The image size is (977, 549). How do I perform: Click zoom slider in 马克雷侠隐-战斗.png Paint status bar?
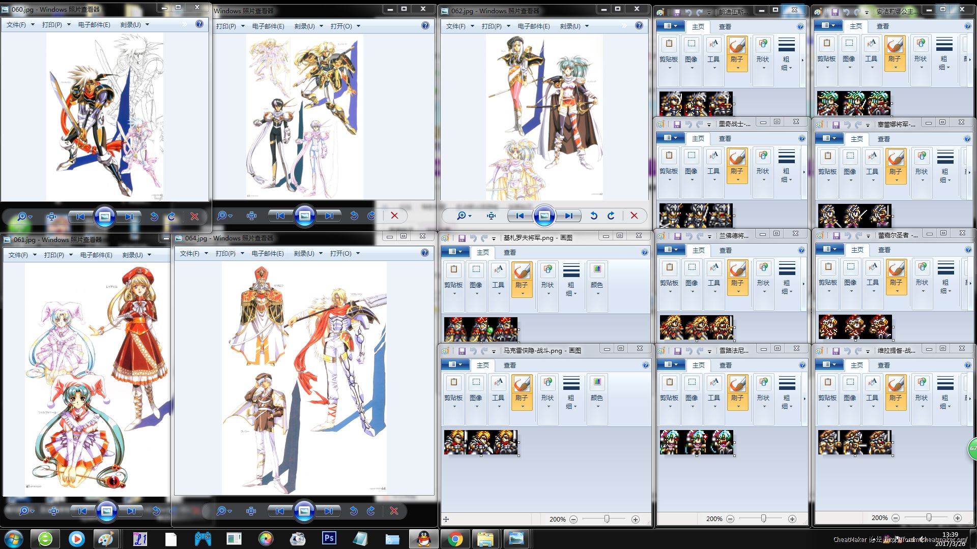pos(607,519)
